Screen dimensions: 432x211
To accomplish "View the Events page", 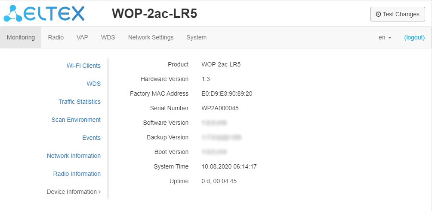I will coord(91,138).
